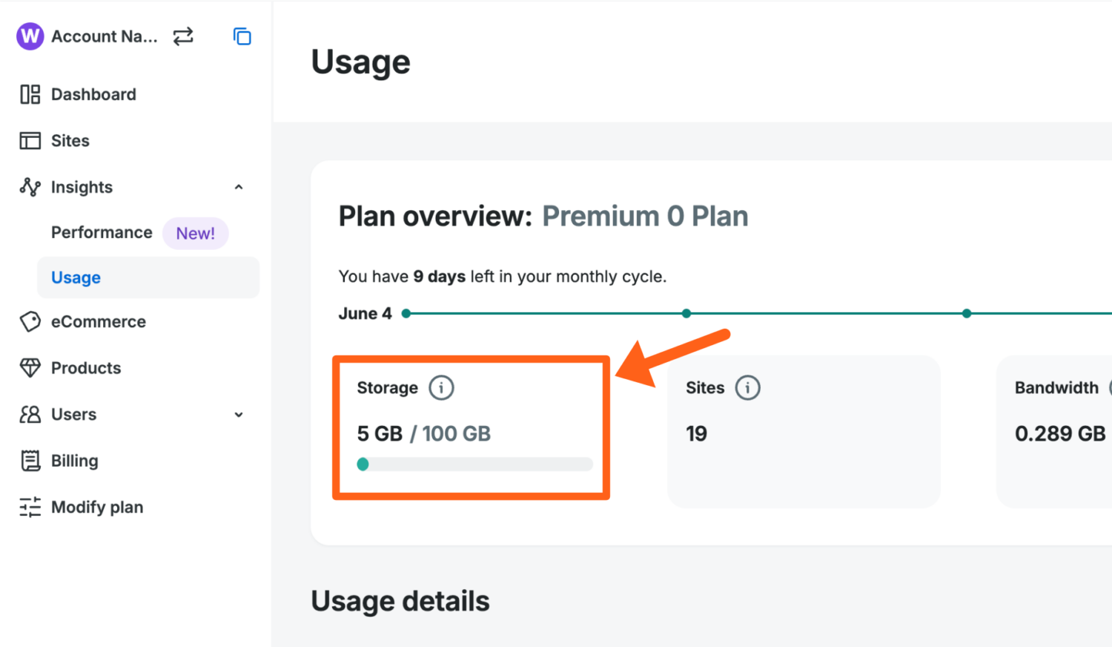Collapse the Insights section chevron
The width and height of the screenshot is (1112, 647).
coord(238,187)
